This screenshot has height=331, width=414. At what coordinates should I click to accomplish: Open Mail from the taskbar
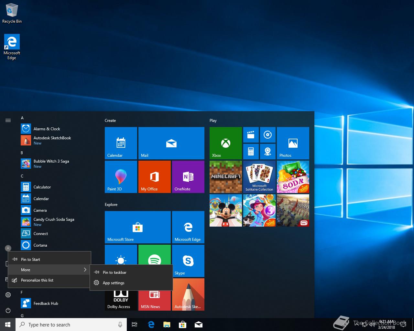point(199,325)
